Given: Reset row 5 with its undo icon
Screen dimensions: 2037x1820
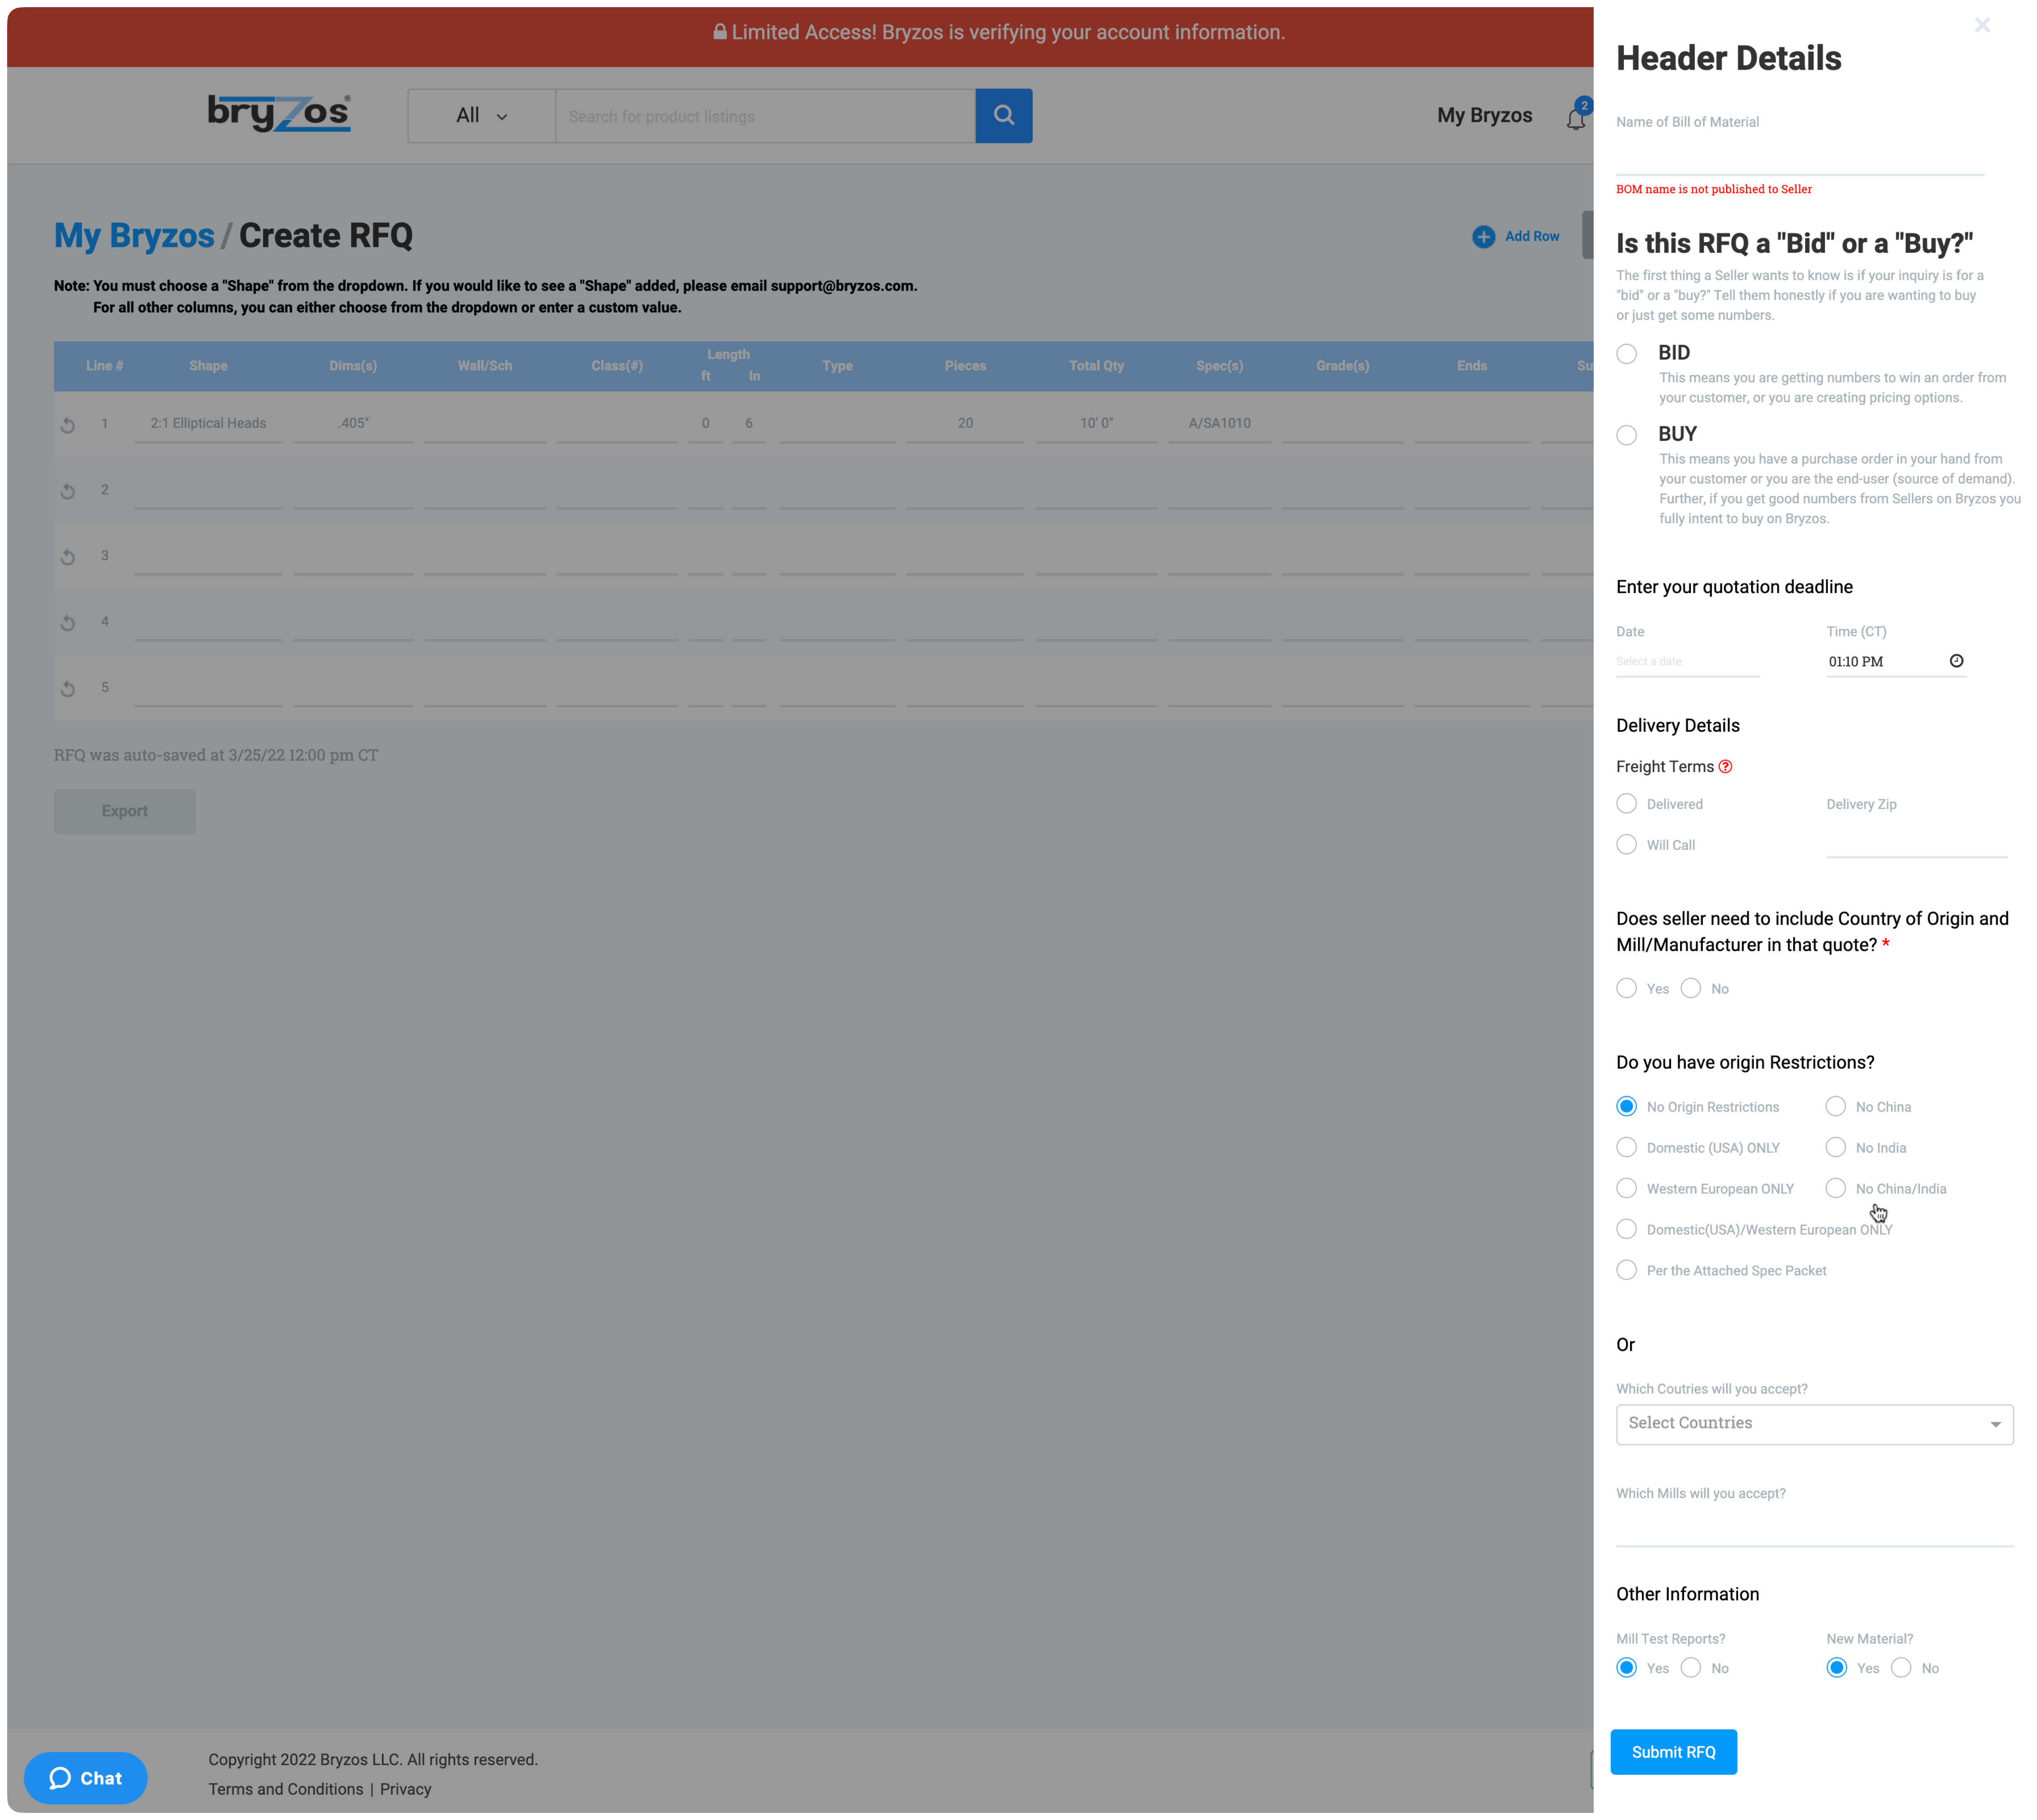Looking at the screenshot, I should pos(68,689).
